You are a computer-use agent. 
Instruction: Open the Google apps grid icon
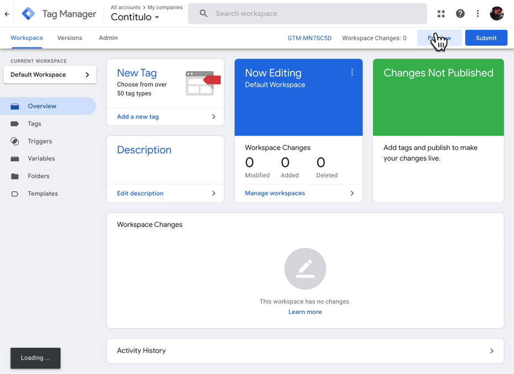[441, 13]
